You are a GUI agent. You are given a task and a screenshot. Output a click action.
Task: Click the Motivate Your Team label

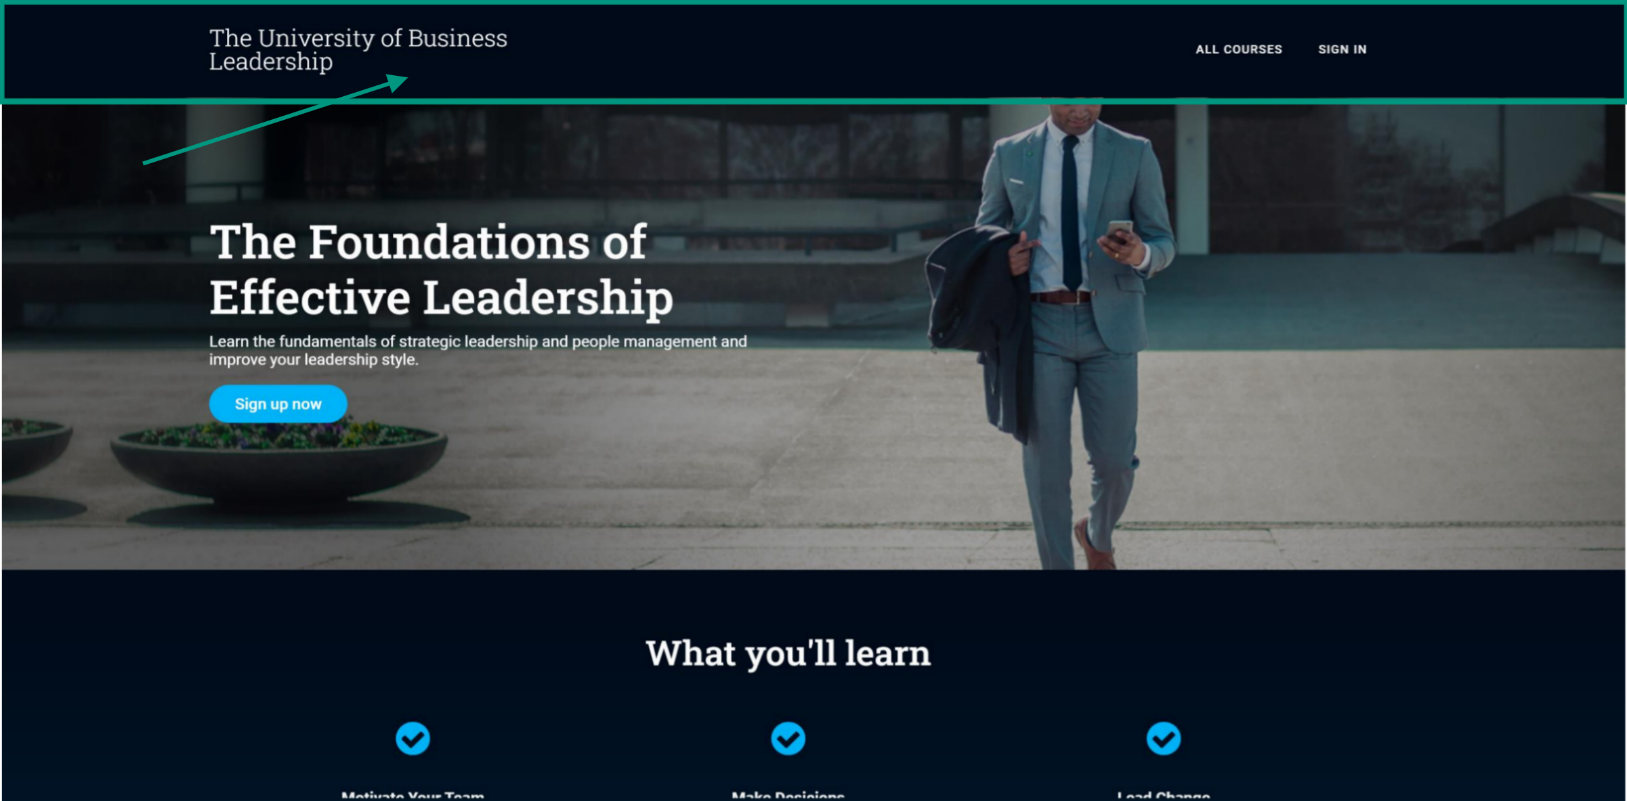(413, 796)
